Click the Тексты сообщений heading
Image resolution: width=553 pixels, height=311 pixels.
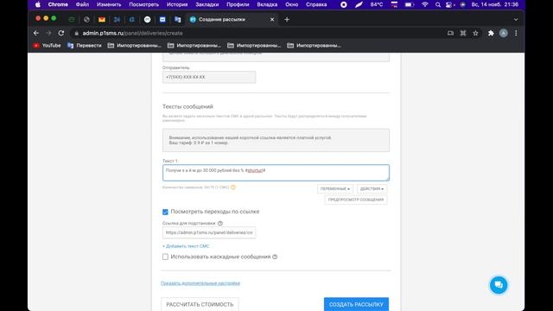(x=188, y=106)
